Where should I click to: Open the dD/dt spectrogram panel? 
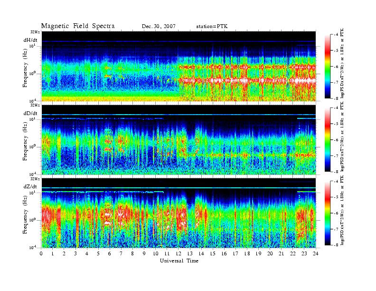[179, 140]
